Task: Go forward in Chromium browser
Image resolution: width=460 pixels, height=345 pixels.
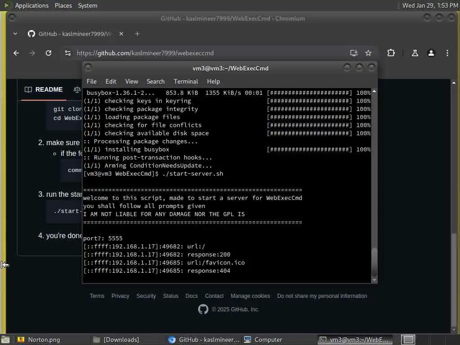Action: click(x=32, y=53)
